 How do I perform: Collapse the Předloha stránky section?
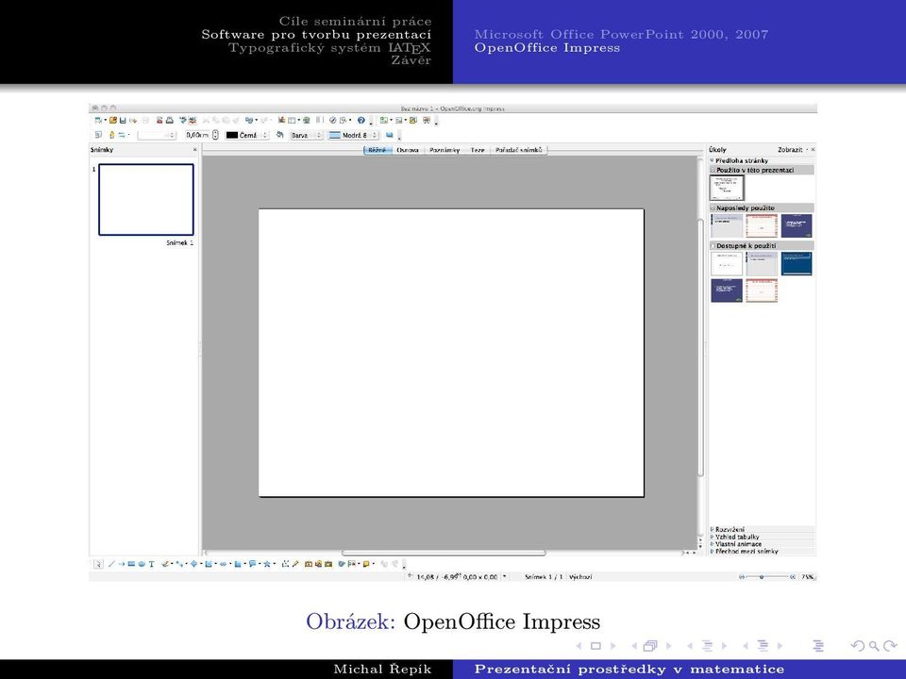point(713,160)
